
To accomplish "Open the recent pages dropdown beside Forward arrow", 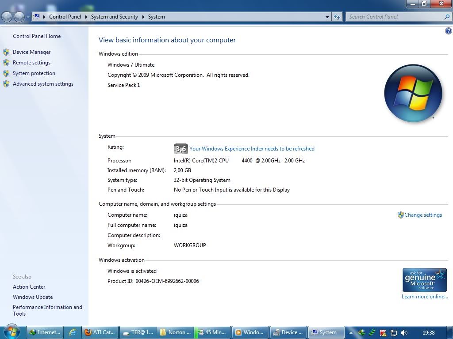I will click(28, 17).
